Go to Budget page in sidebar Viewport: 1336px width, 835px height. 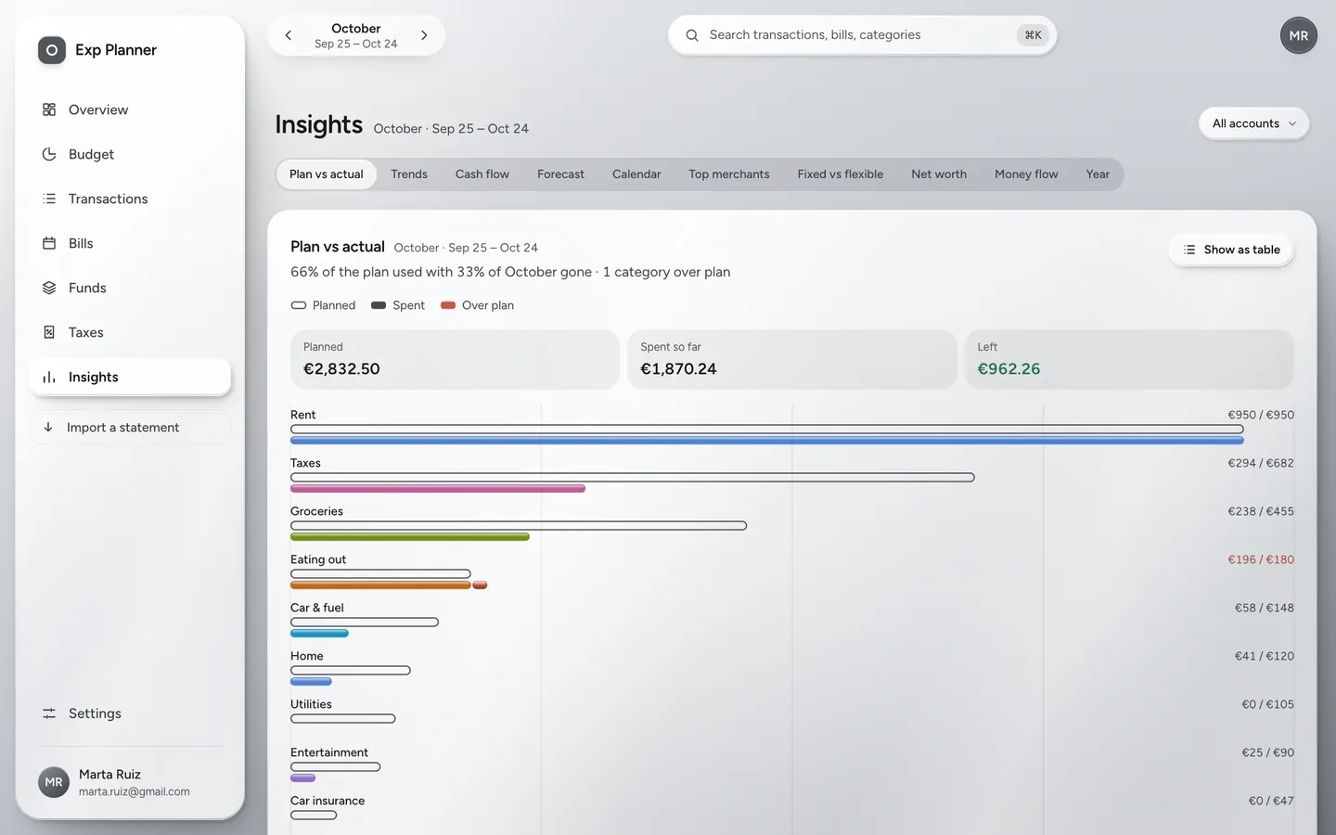(x=130, y=154)
